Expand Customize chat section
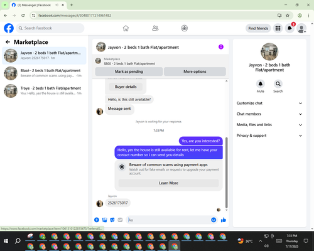 [x=269, y=103]
